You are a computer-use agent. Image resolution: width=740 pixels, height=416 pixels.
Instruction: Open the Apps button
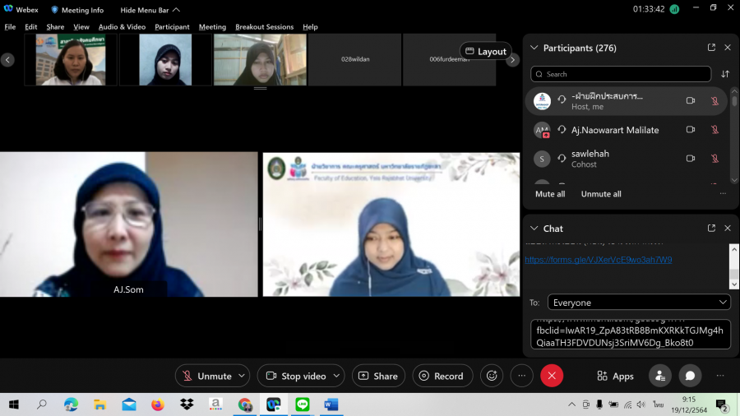pyautogui.click(x=615, y=376)
